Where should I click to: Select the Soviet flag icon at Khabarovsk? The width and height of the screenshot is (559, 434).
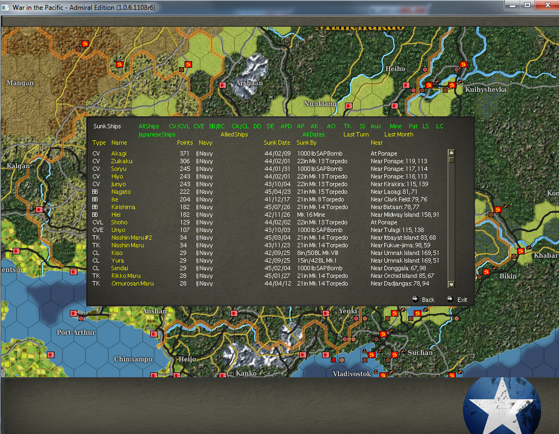(520, 252)
